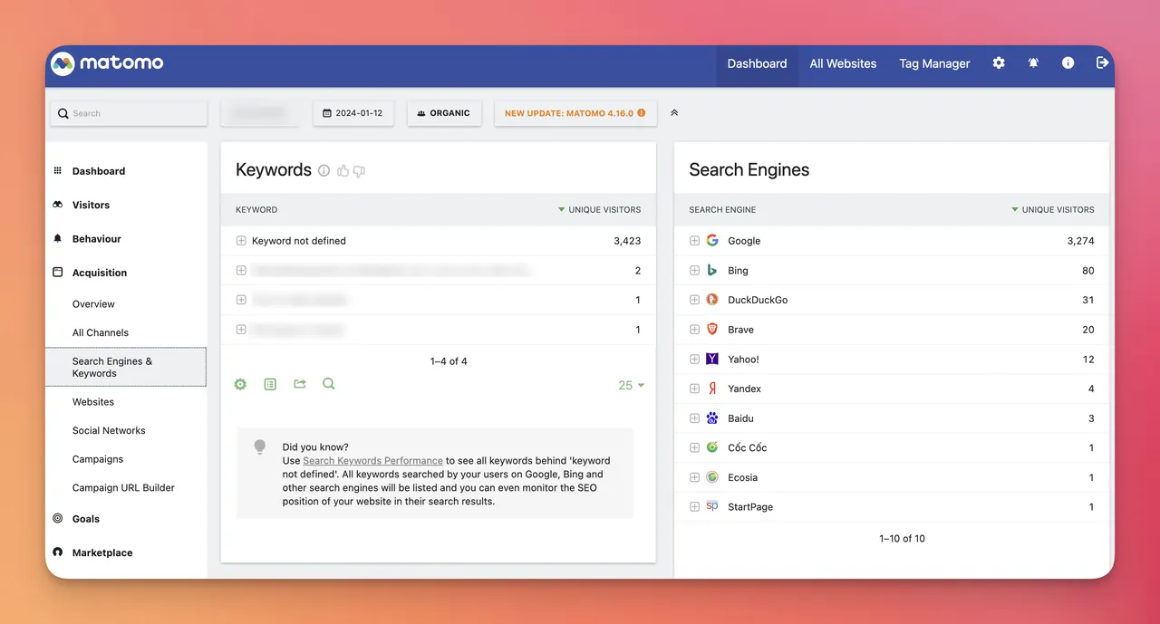The height and width of the screenshot is (624, 1160).
Task: Open the 2024-01-12 date picker
Action: pyautogui.click(x=353, y=113)
